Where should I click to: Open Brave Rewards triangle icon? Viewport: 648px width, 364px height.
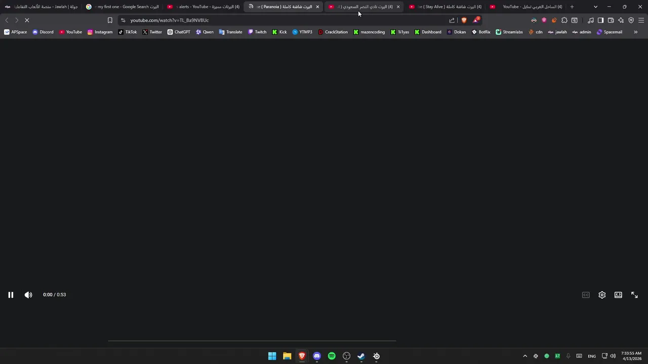pos(476,20)
